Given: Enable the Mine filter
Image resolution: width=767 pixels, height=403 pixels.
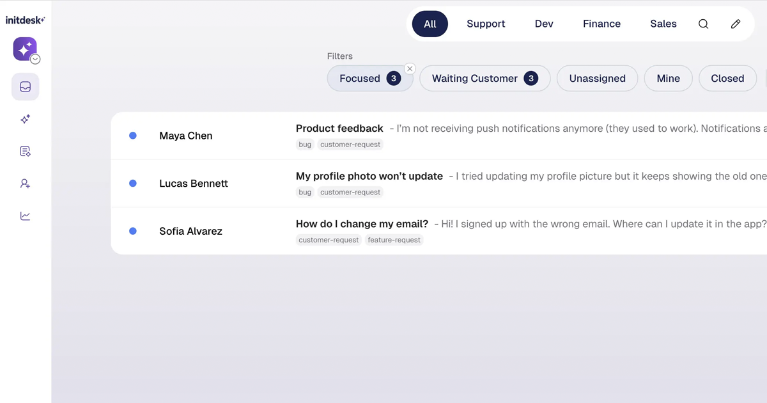Looking at the screenshot, I should (x=668, y=78).
